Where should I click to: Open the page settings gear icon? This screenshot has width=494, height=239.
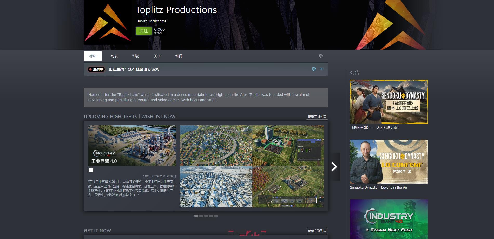click(321, 56)
